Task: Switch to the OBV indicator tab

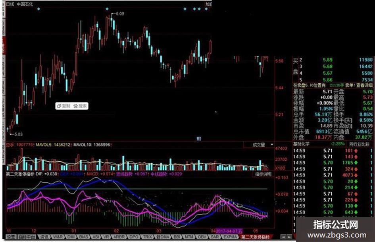Action: (202, 237)
